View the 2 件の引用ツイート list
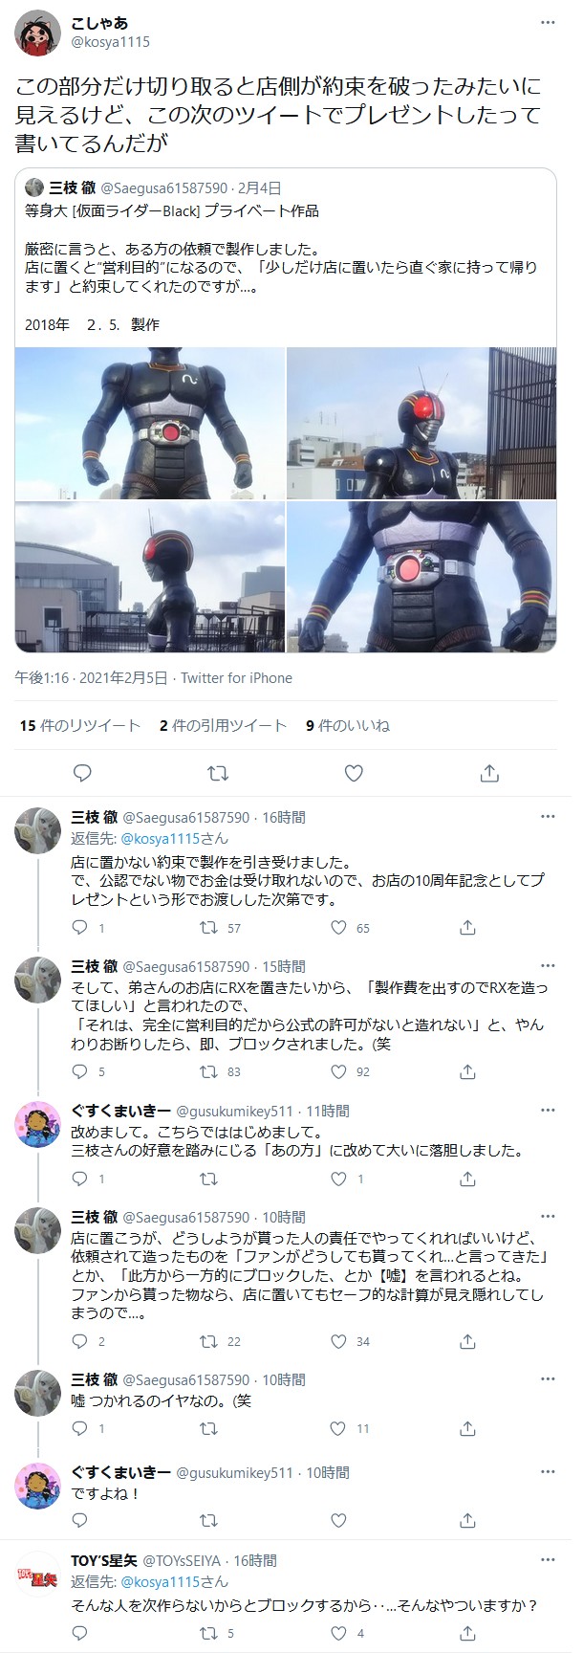This screenshot has width=583, height=1653. click(223, 725)
